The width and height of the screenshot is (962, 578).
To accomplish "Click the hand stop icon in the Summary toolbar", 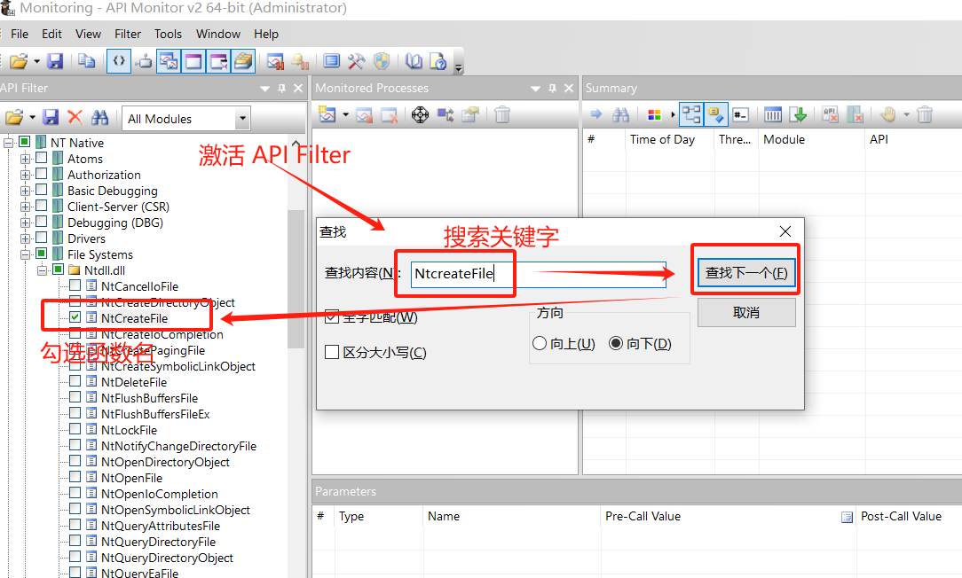I will [888, 114].
